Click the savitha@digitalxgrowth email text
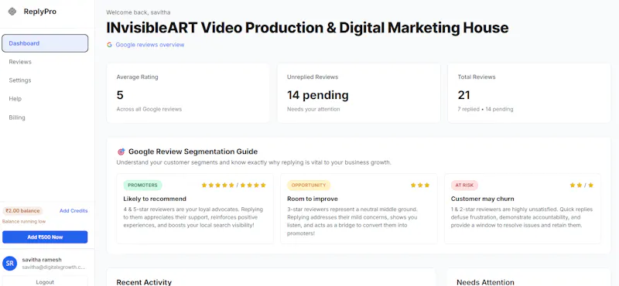Screen dimensions: 619x286 pos(53,267)
